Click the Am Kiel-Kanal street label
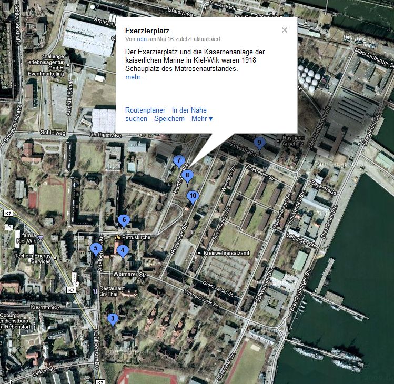Screen dimensions: 394x384 click(69, 98)
